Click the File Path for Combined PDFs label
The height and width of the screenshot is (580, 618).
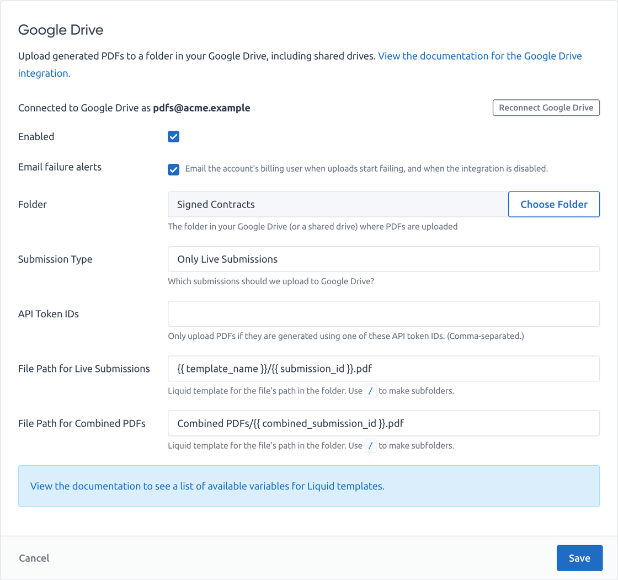pos(82,423)
